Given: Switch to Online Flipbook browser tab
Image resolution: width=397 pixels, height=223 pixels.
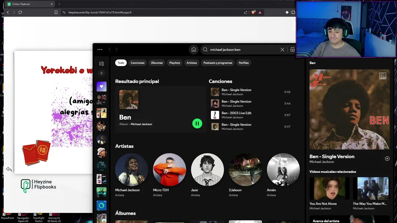Looking at the screenshot, I should click(x=30, y=4).
